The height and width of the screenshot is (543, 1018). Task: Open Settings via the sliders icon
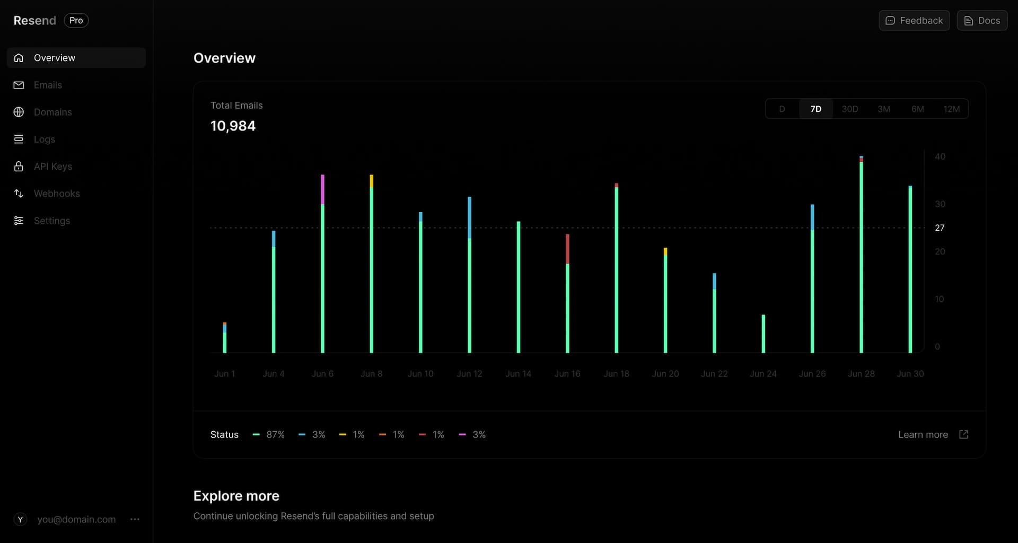pyautogui.click(x=19, y=221)
